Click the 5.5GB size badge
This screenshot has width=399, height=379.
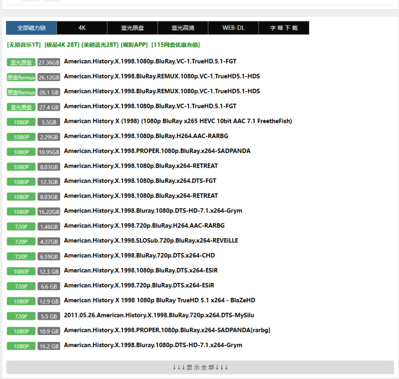(49, 122)
